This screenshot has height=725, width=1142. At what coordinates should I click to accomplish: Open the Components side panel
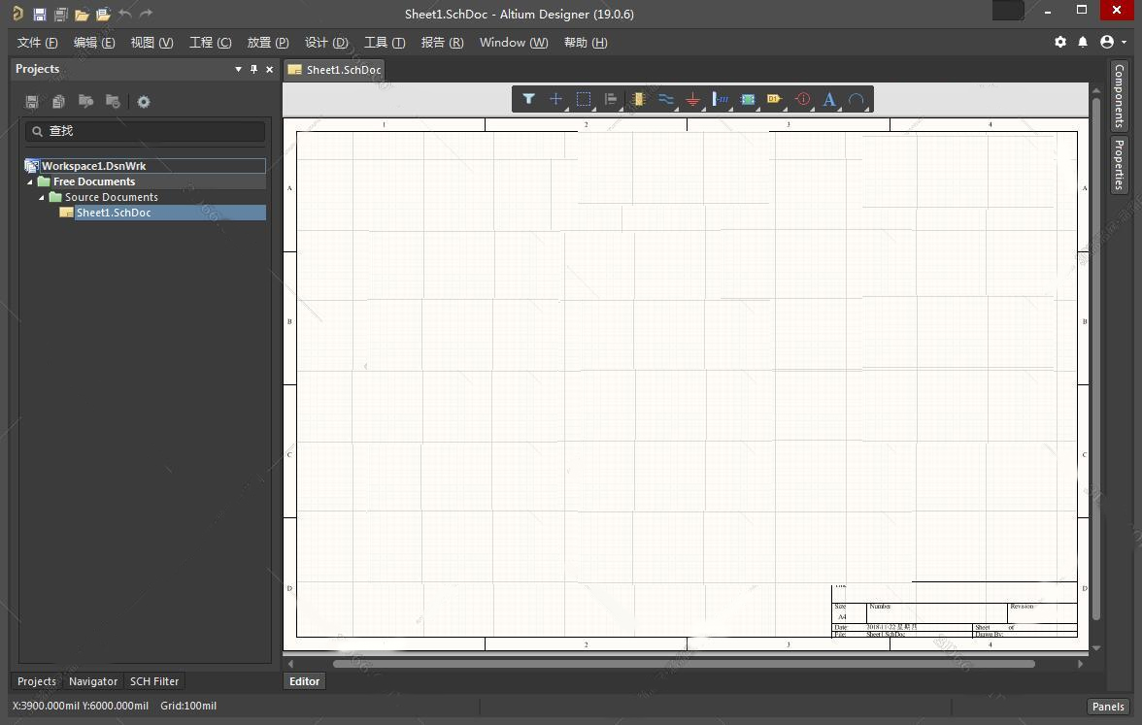pos(1119,95)
